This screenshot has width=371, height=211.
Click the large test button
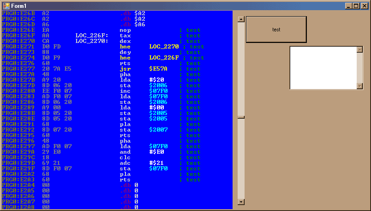tap(276, 30)
